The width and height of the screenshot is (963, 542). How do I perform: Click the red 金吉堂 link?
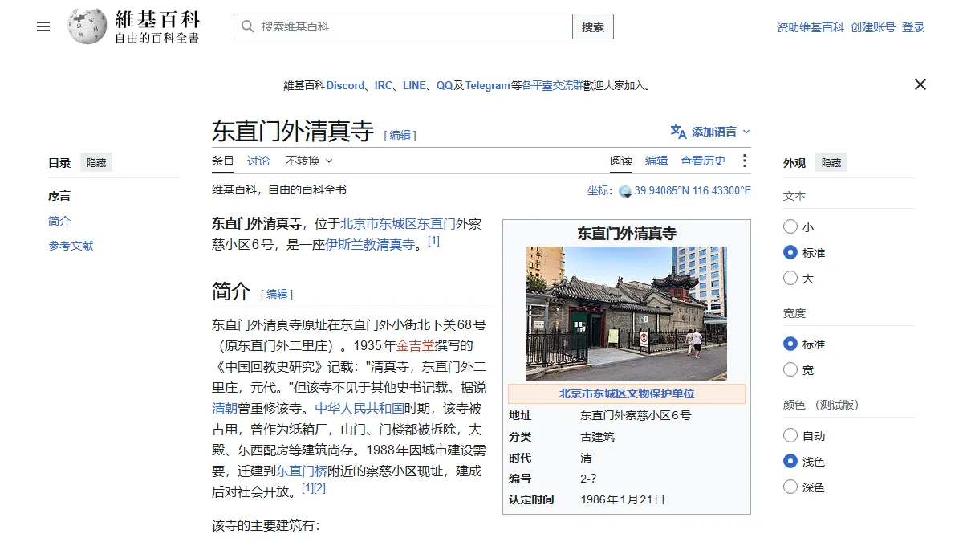[x=416, y=346]
